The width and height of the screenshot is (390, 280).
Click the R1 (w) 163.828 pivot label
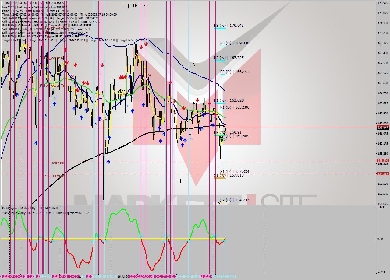coord(229,100)
